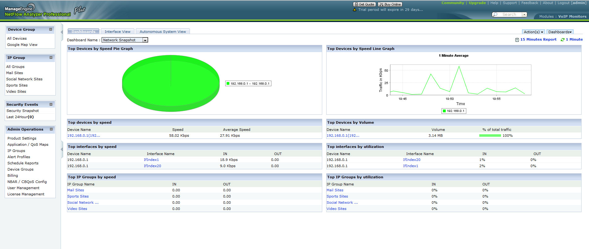This screenshot has width=589, height=249.
Task: Open the Dashboard Name dropdown
Action: [x=145, y=40]
